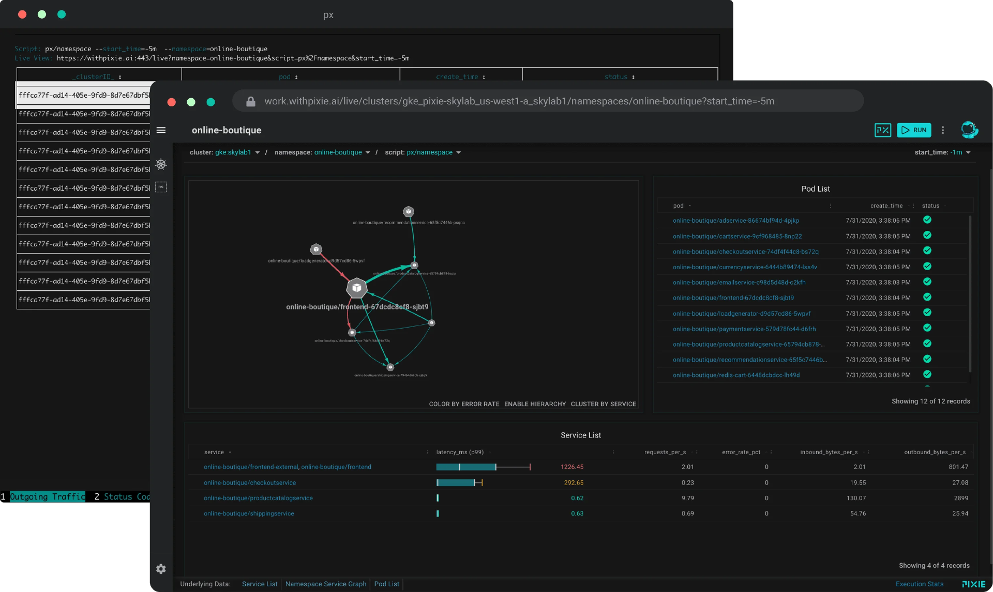Click frontend-external latency bar
The width and height of the screenshot is (993, 592).
pyautogui.click(x=484, y=467)
